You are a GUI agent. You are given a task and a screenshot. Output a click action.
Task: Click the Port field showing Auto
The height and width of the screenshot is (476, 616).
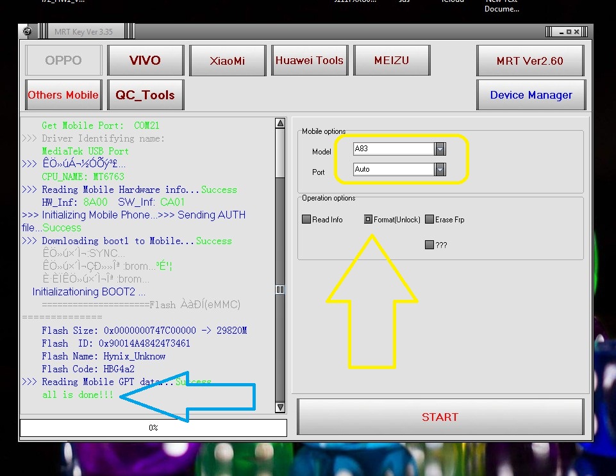[394, 169]
